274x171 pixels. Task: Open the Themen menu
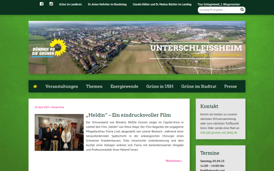pyautogui.click(x=94, y=86)
